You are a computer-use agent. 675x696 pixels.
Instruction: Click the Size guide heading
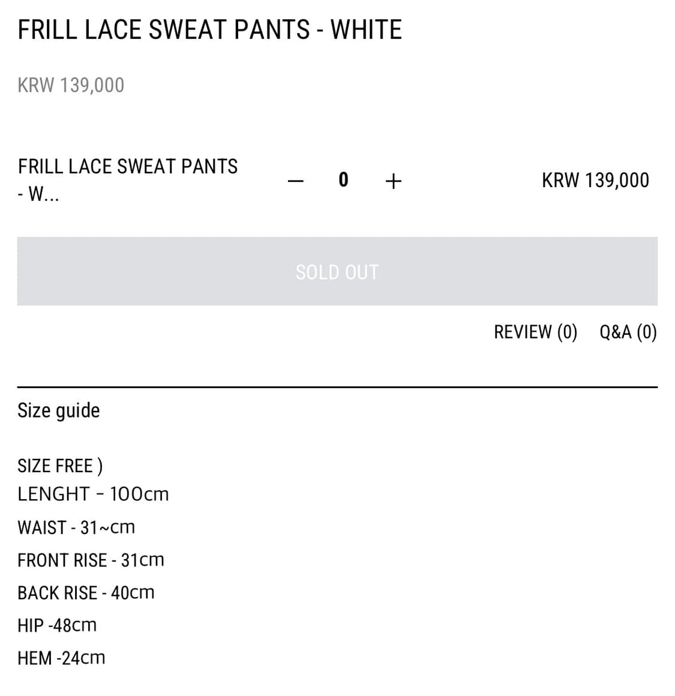[59, 410]
